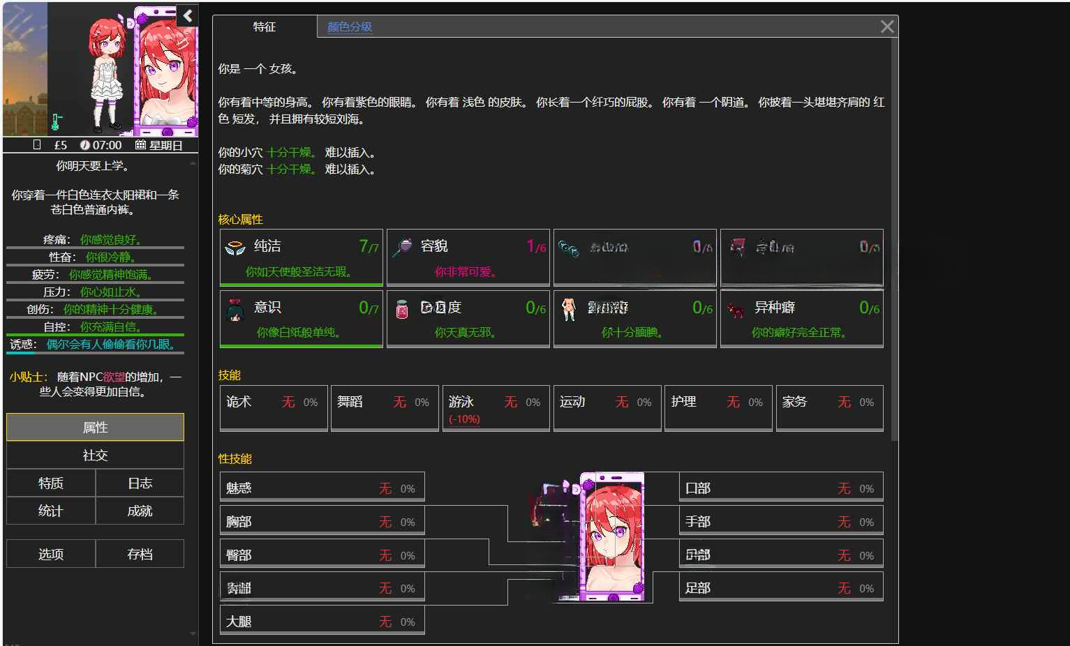
Task: Click the thermometer icon beside the avatar
Action: [x=57, y=122]
